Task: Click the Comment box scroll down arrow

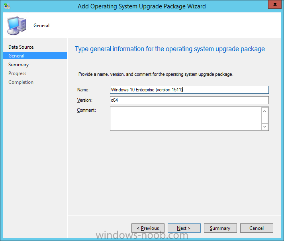Action: pos(264,126)
